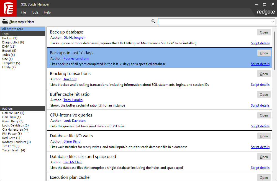View Script details for Database files size script
This screenshot has height=181, width=277.
(x=260, y=168)
